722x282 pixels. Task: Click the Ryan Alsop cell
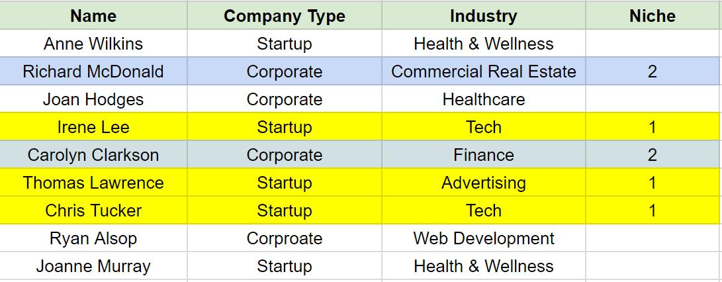(93, 238)
